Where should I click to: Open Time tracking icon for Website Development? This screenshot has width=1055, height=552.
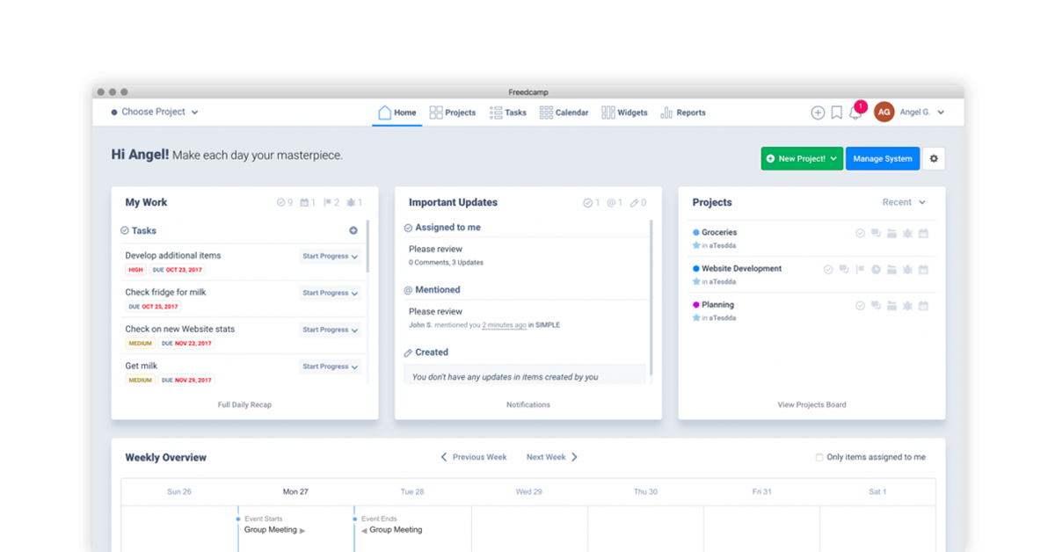pyautogui.click(x=876, y=269)
